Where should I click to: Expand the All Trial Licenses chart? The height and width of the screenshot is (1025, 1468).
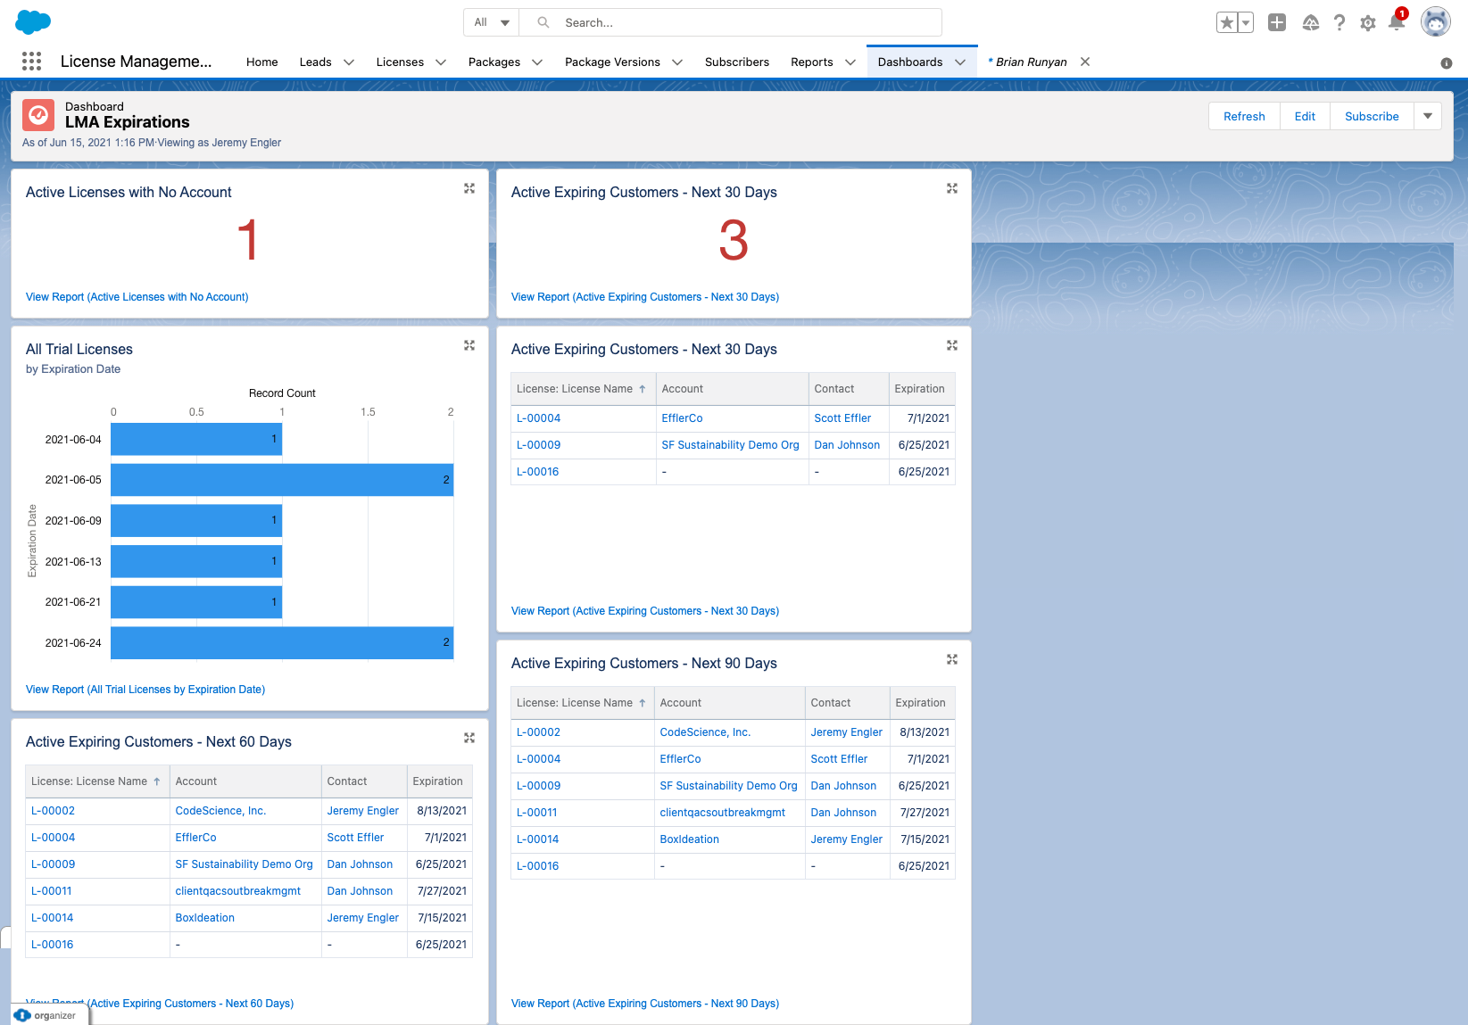(x=469, y=346)
